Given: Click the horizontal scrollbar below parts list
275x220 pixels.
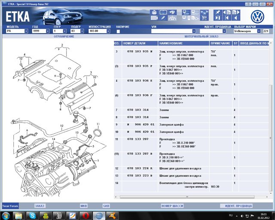Looking at the screenshot, I should (x=187, y=197).
